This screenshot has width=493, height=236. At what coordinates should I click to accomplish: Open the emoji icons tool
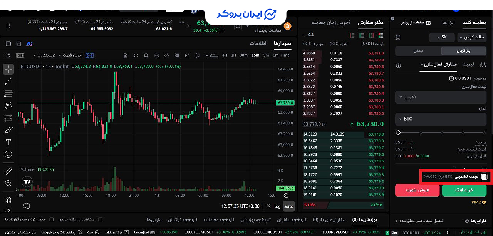point(8,154)
